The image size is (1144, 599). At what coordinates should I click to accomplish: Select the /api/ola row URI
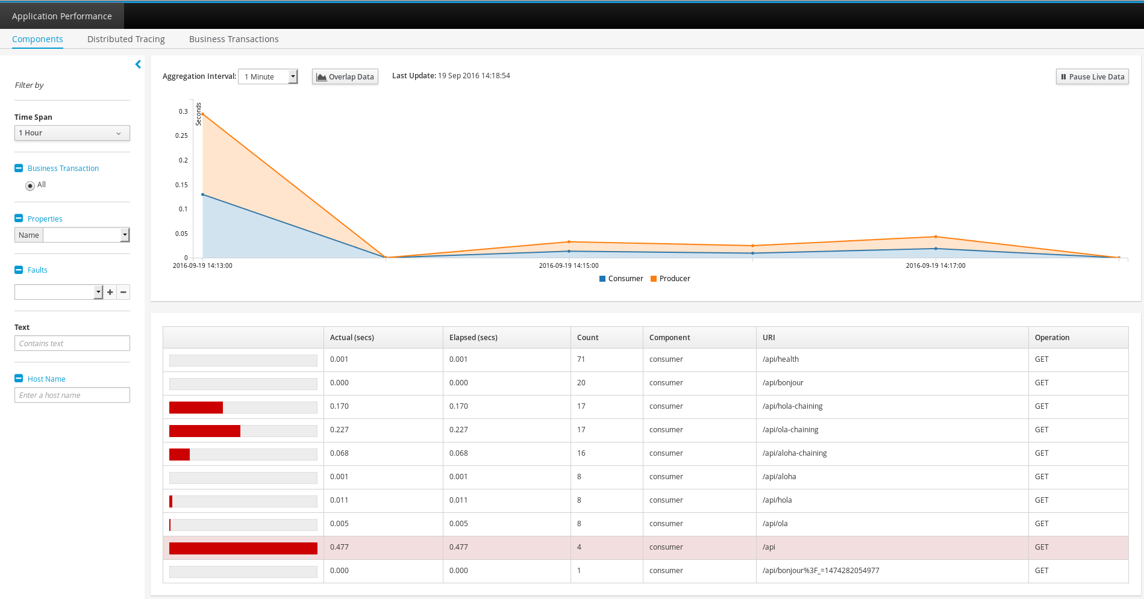click(x=775, y=524)
